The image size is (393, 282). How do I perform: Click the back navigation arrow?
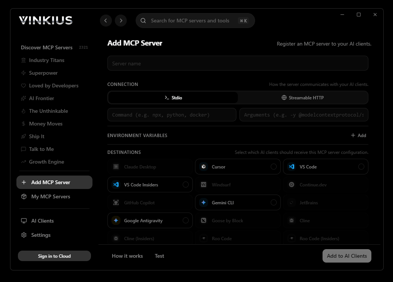[106, 21]
